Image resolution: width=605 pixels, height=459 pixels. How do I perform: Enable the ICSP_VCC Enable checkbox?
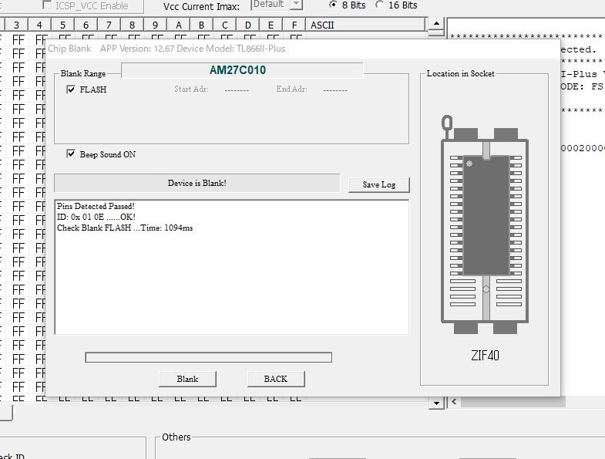coord(46,5)
